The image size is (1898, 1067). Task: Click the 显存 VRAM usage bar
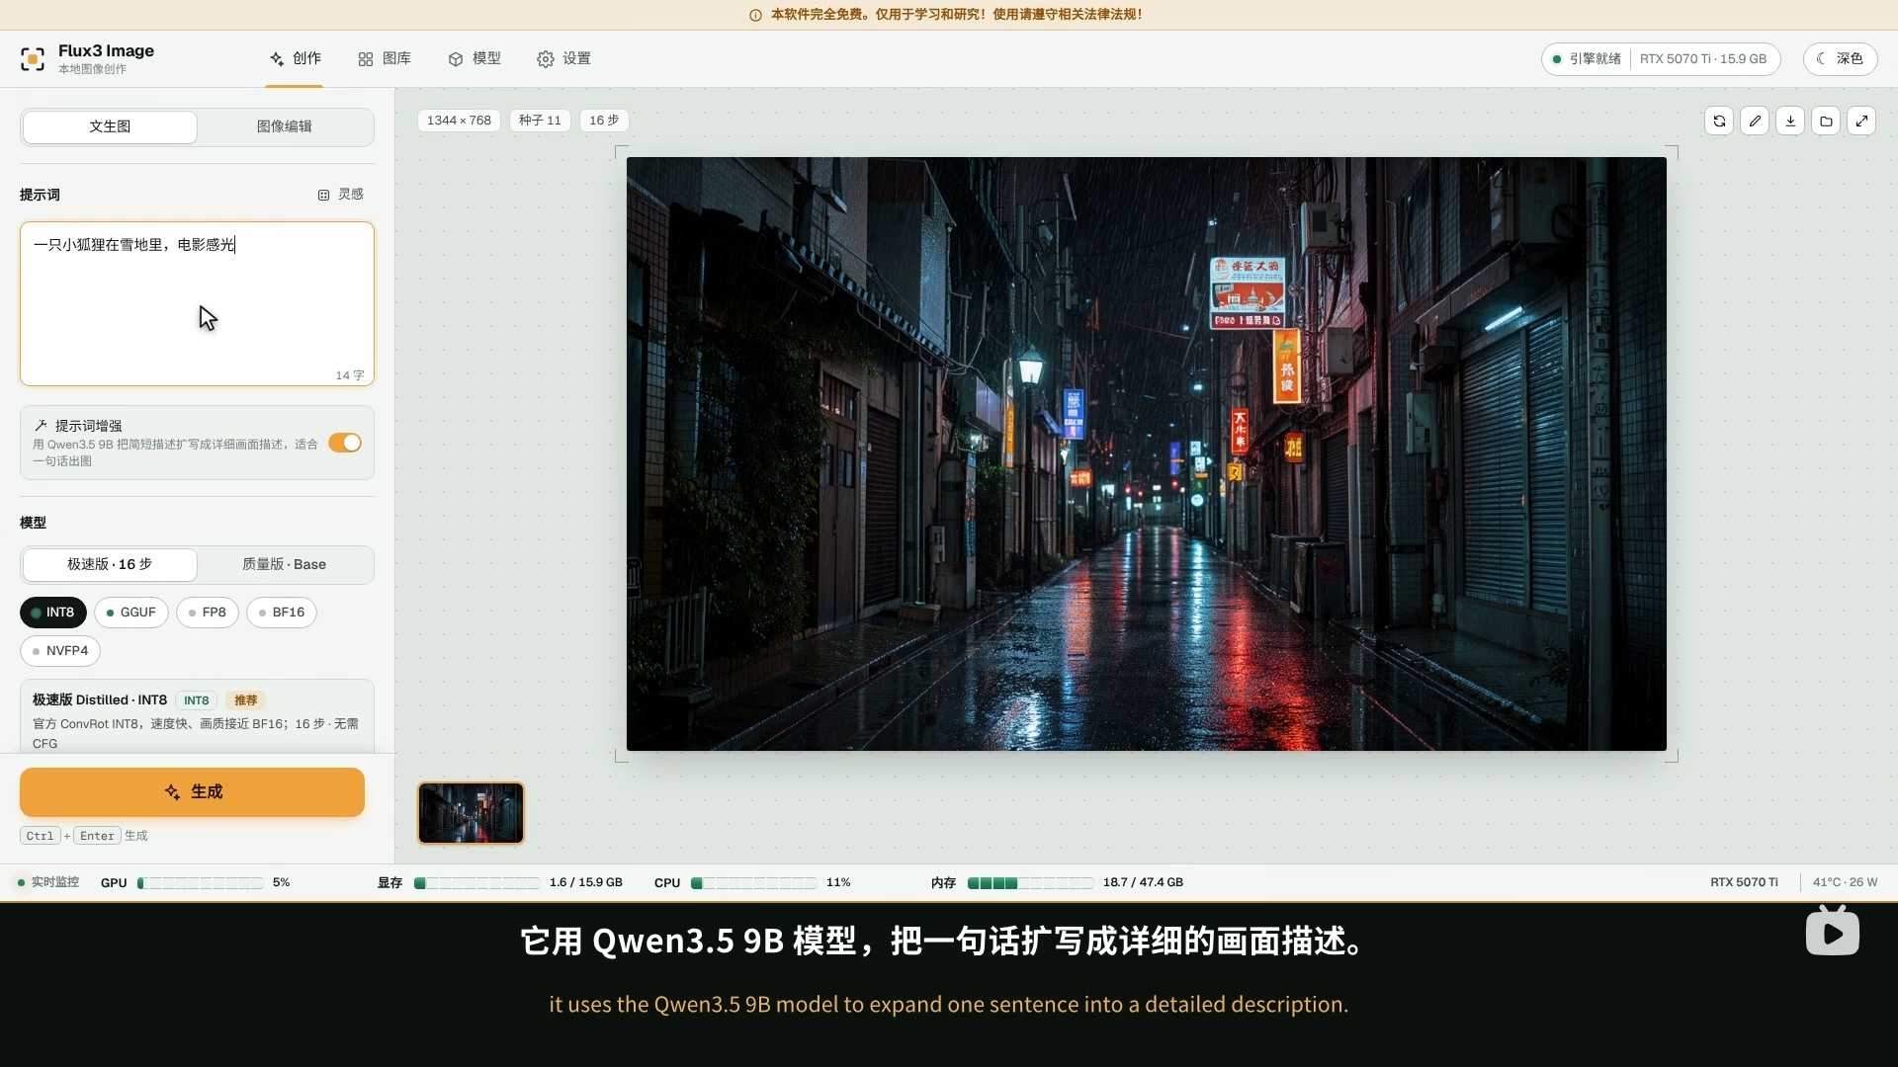click(477, 883)
